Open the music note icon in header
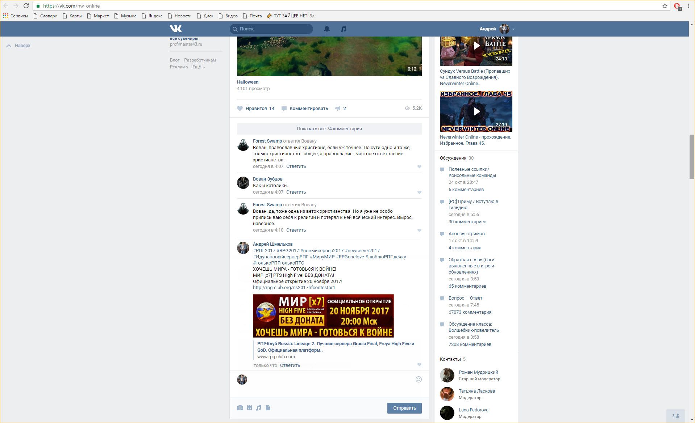Screen dimensions: 695x423 344,29
